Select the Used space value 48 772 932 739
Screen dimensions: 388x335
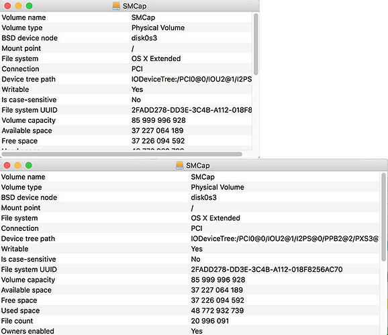coord(217,311)
